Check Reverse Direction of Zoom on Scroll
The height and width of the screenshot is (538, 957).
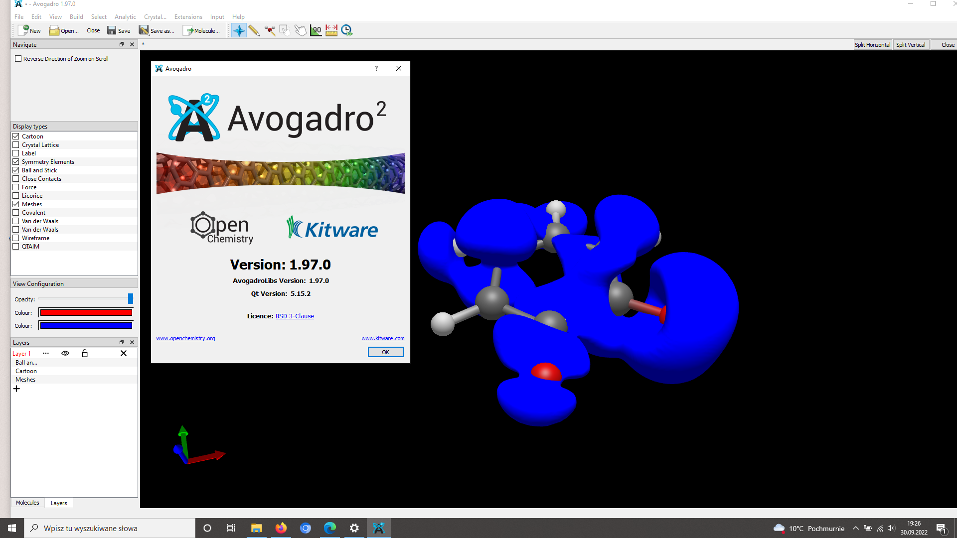(x=18, y=58)
